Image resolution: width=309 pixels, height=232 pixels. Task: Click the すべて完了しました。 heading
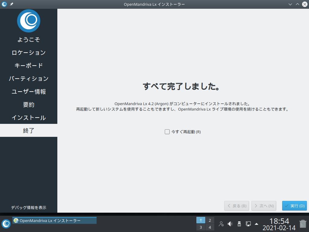[x=181, y=86]
